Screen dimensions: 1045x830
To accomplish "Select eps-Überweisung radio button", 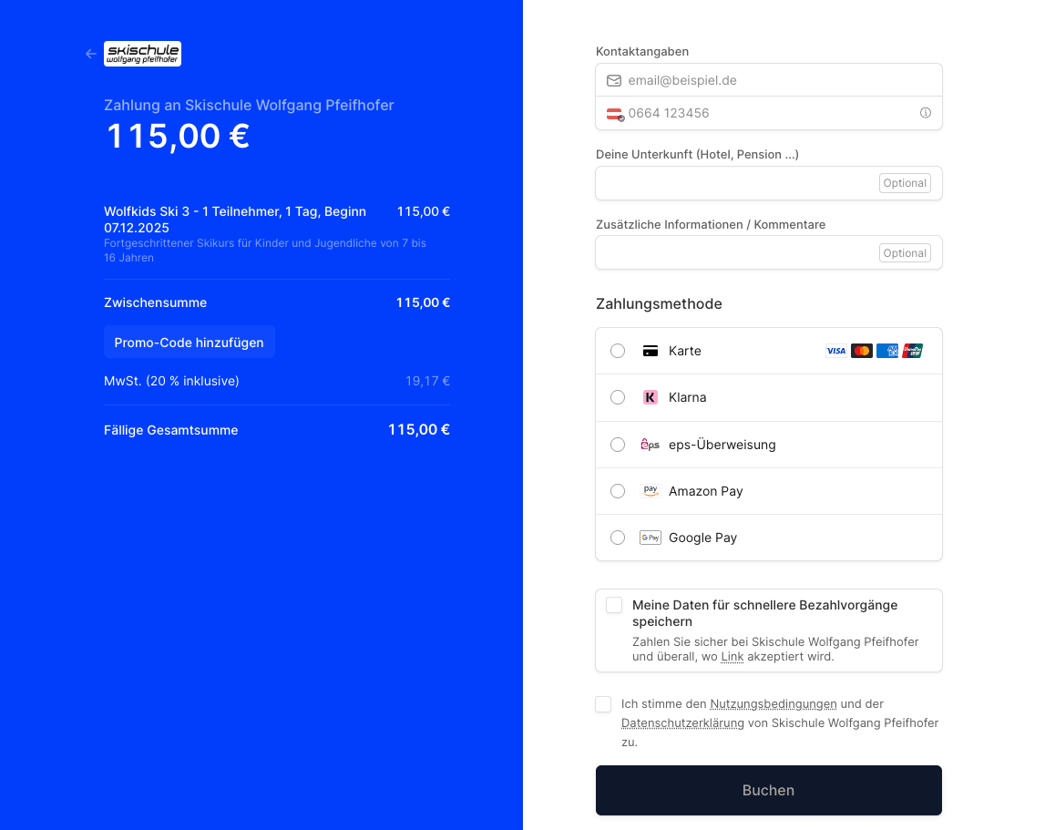I will (618, 445).
